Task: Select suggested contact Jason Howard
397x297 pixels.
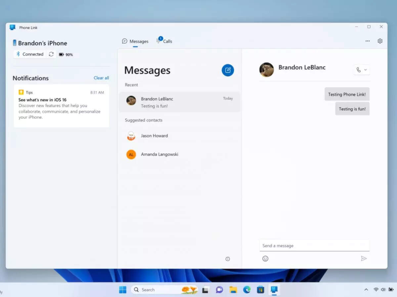Action: pos(154,136)
